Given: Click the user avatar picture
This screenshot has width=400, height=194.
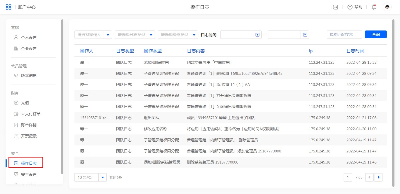Looking at the screenshot, I should point(387,7).
